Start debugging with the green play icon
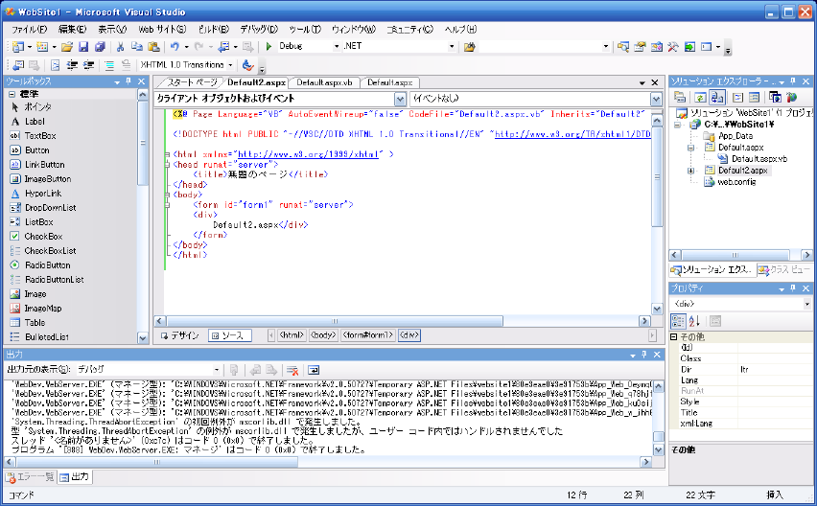The image size is (817, 506). [x=268, y=46]
